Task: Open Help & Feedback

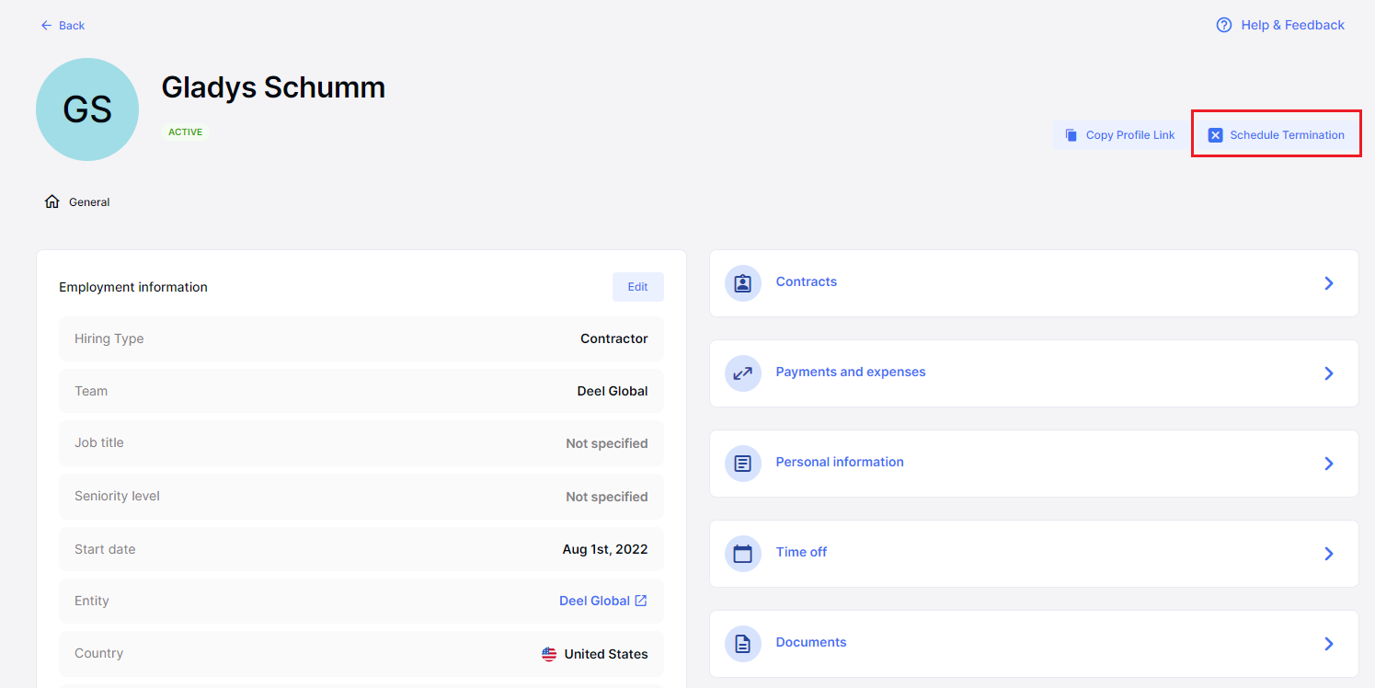Action: click(1280, 25)
